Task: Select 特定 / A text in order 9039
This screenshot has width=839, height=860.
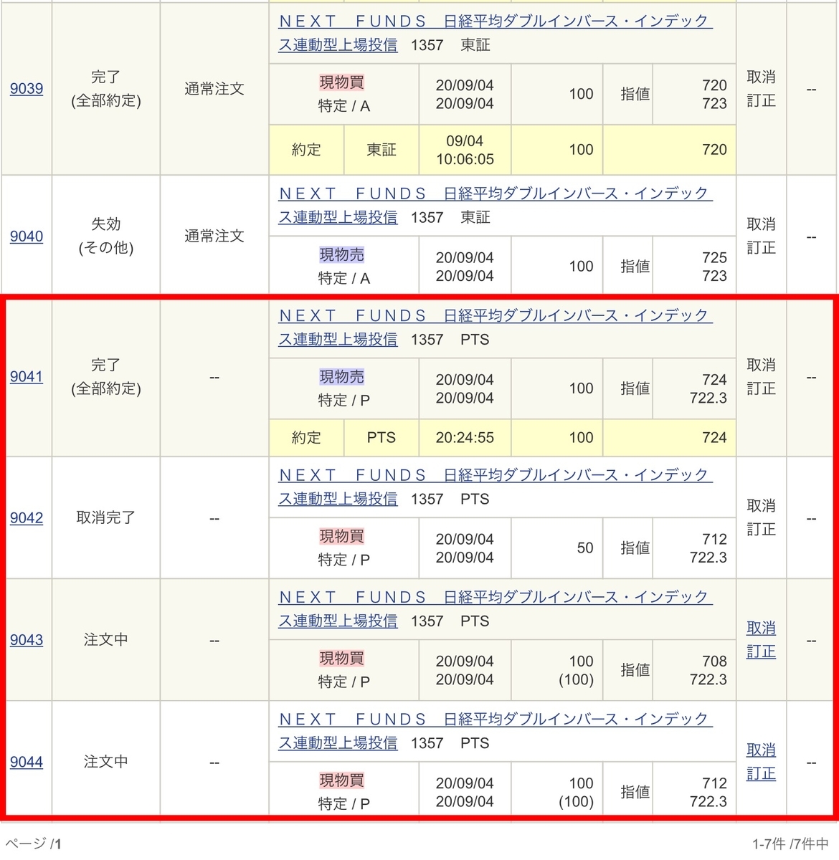Action: click(344, 106)
